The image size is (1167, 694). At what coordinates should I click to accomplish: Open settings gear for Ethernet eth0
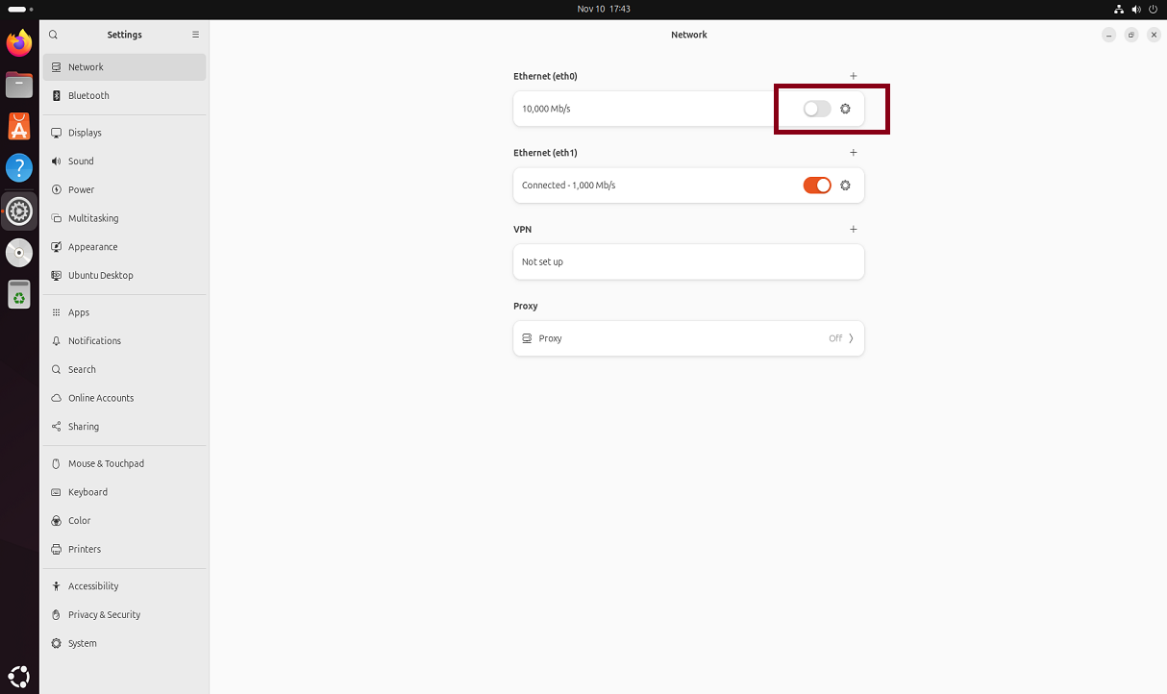[845, 109]
